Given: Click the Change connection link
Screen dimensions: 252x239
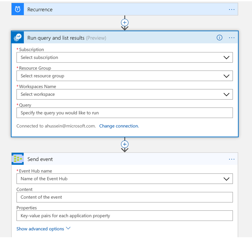Looking at the screenshot, I should coord(119,126).
